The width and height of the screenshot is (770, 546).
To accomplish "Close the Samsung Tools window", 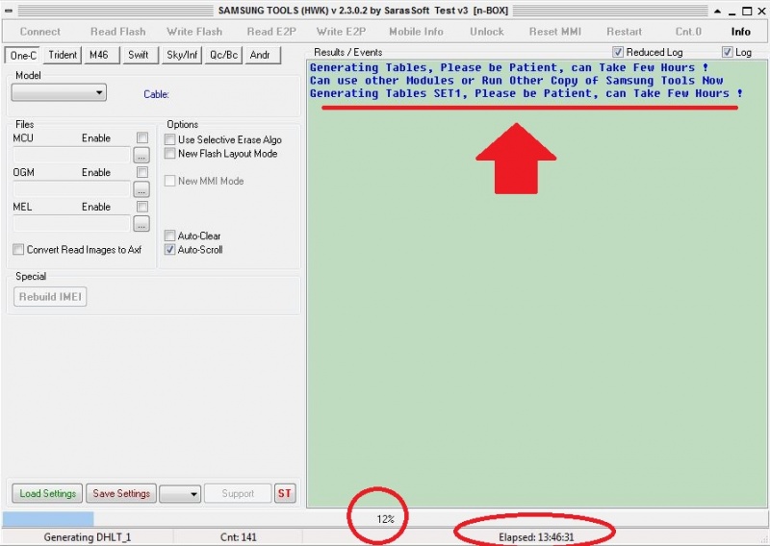I will pos(761,11).
